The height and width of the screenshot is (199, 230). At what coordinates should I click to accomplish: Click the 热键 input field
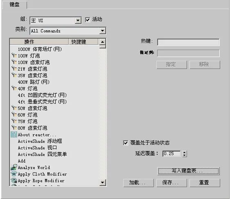coord(188,42)
